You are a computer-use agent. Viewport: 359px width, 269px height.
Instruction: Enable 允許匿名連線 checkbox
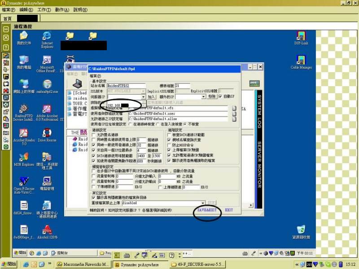point(93,135)
